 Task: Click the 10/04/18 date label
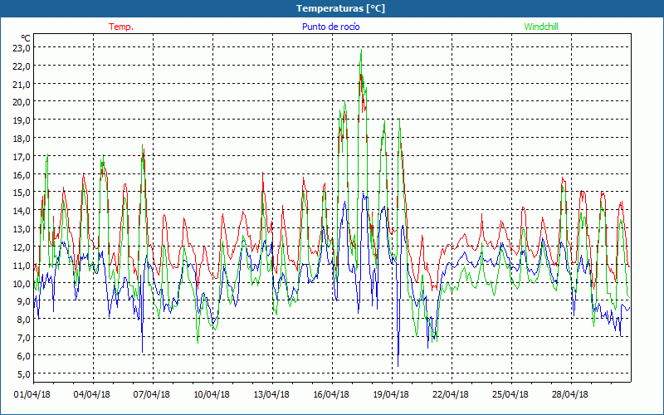(212, 395)
